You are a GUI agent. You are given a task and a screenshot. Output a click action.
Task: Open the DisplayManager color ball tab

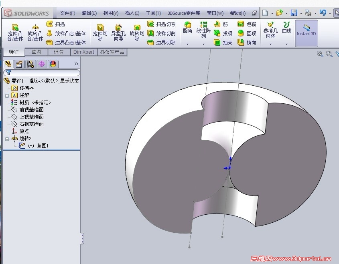(x=53, y=64)
